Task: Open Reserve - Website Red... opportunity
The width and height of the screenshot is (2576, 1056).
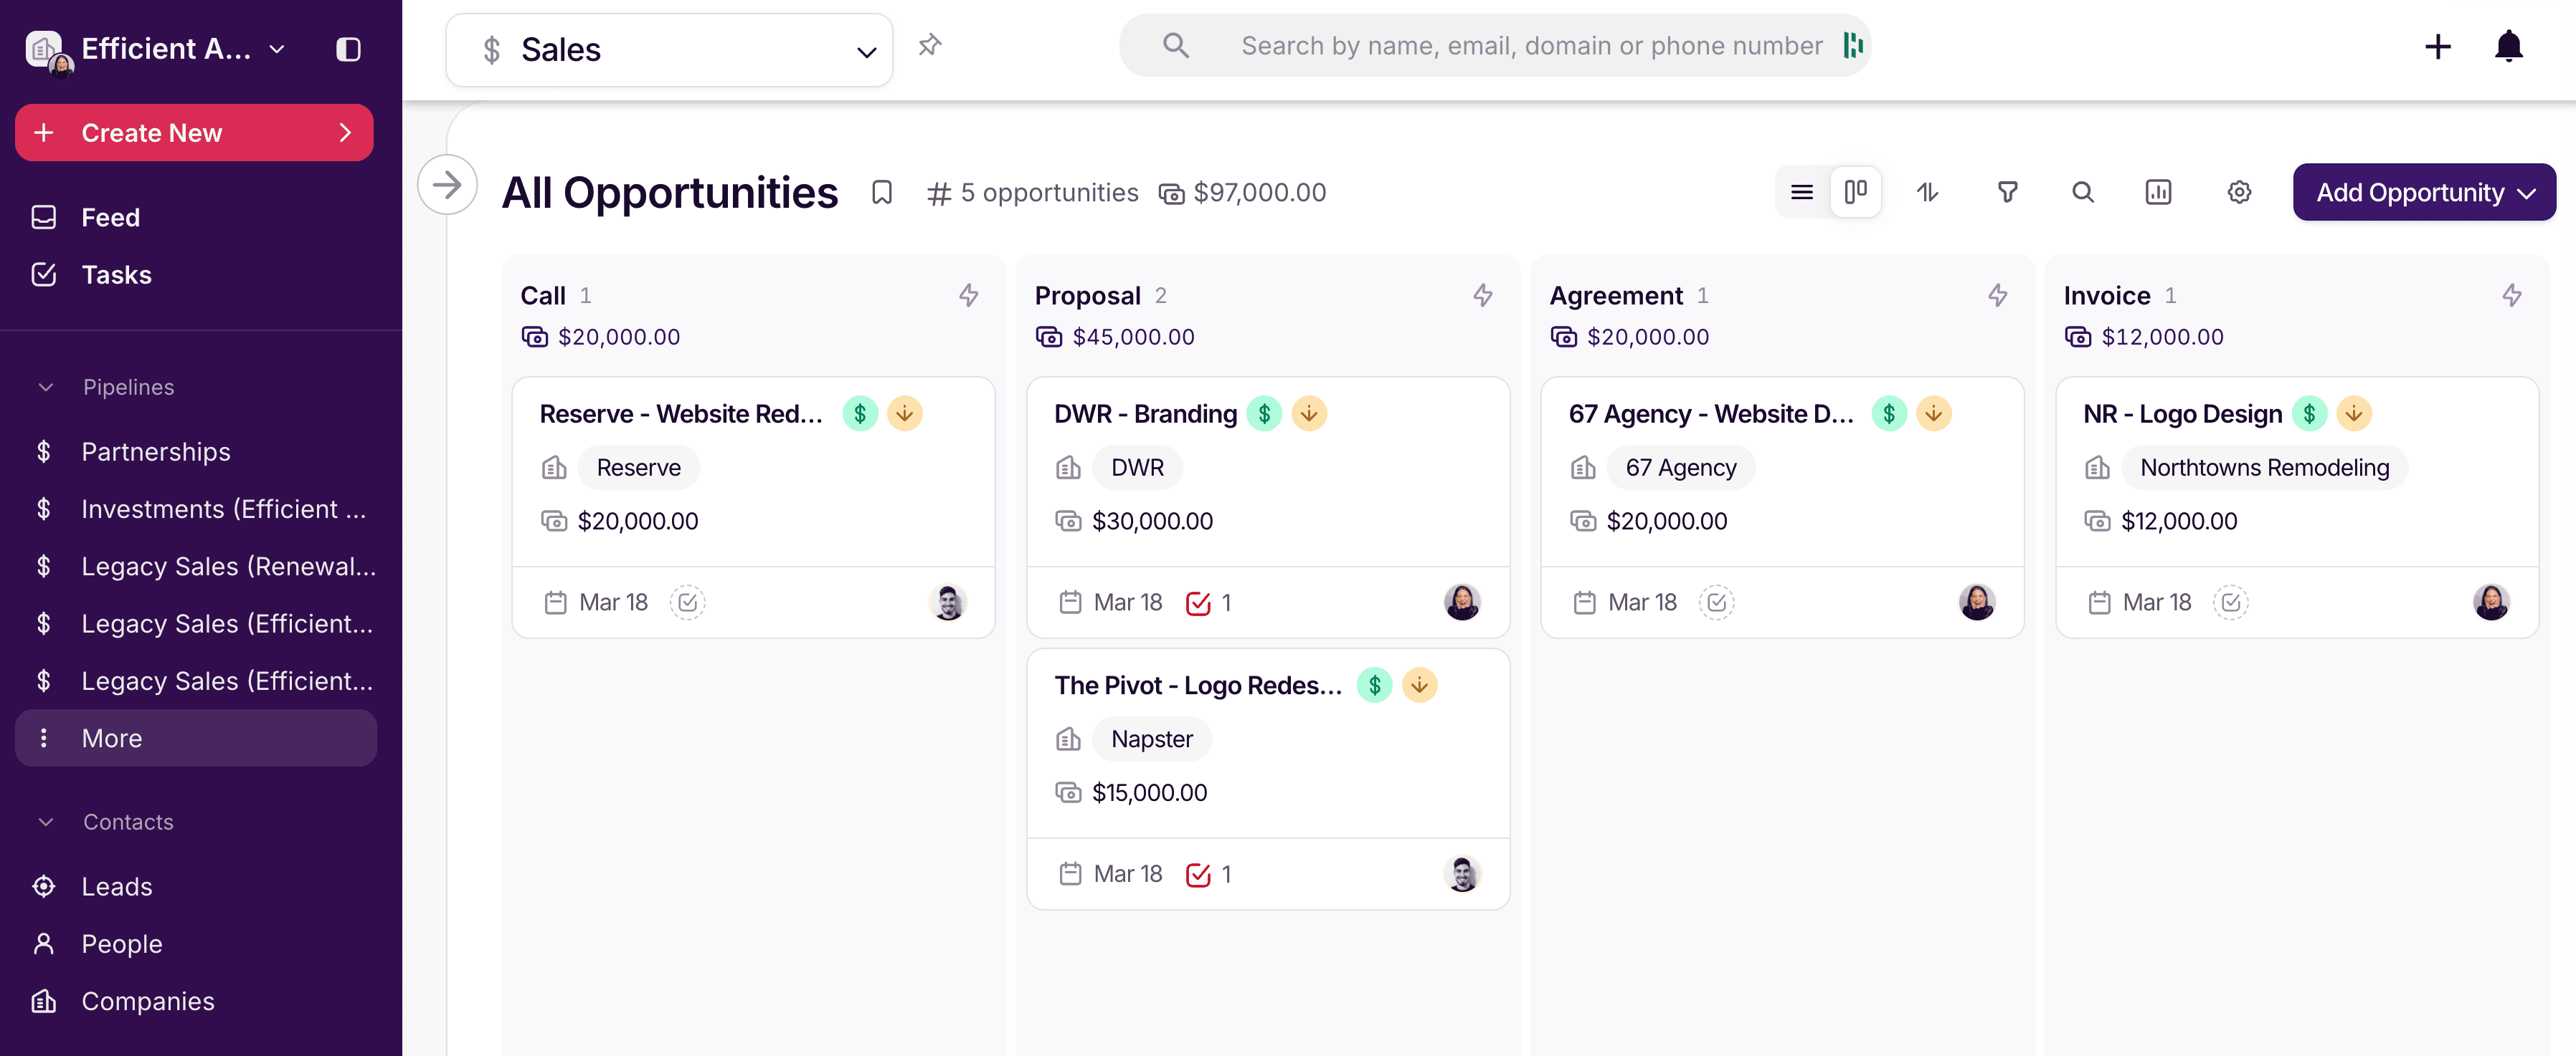Action: click(x=681, y=413)
